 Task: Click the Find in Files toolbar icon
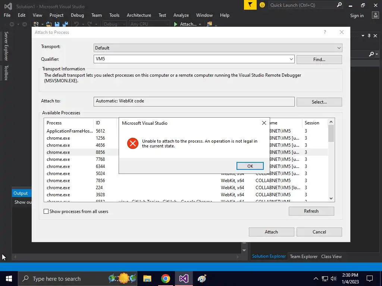(209, 24)
